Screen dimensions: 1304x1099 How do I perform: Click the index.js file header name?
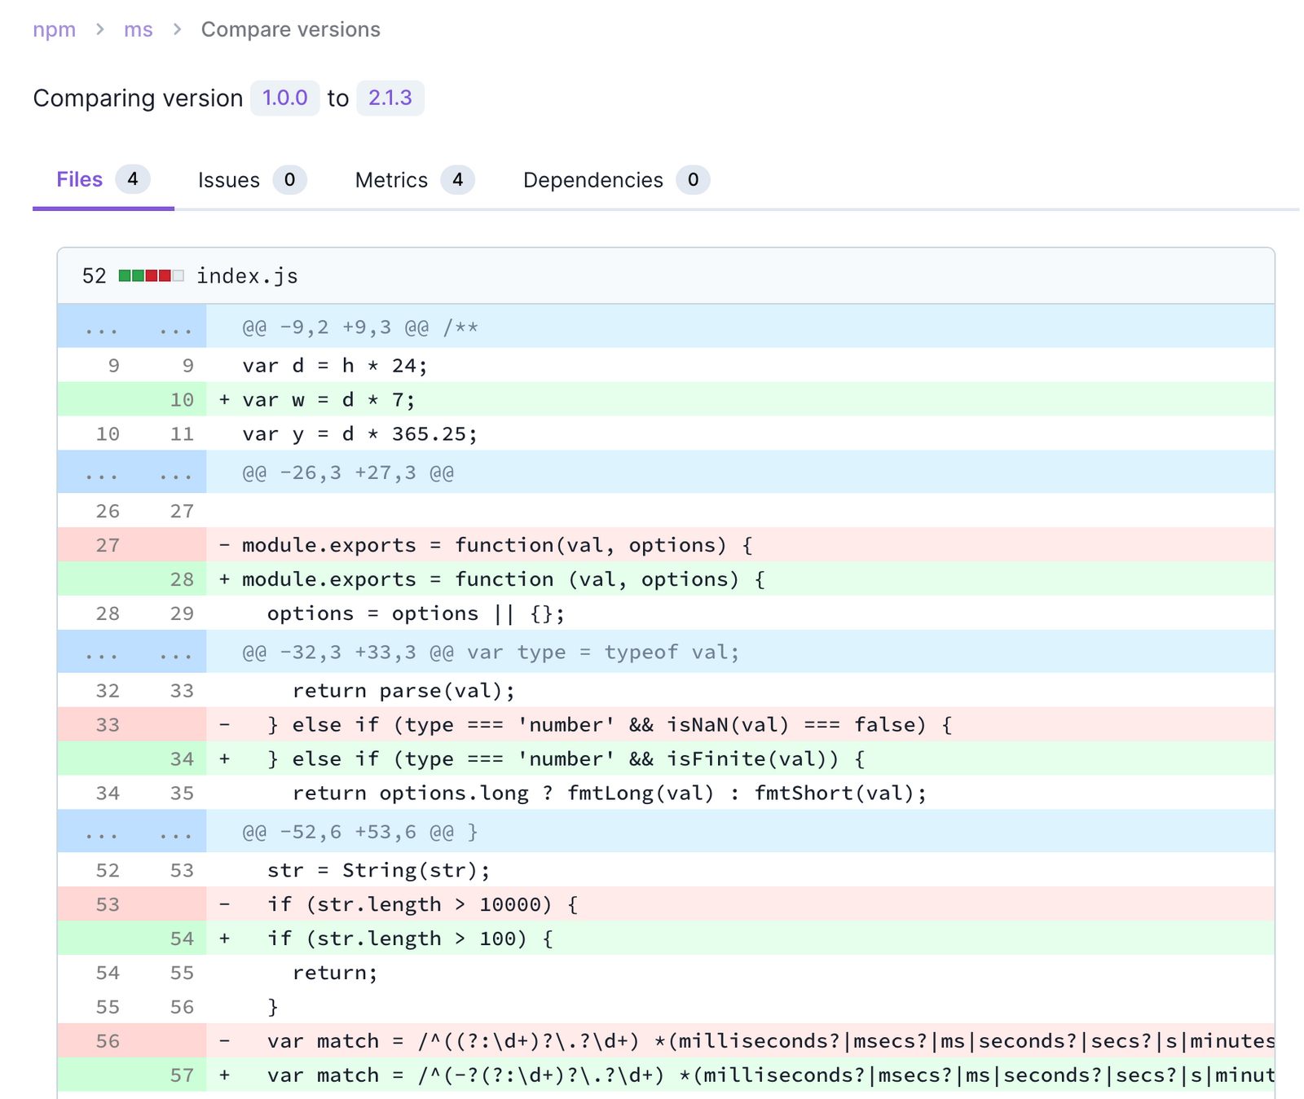click(247, 276)
